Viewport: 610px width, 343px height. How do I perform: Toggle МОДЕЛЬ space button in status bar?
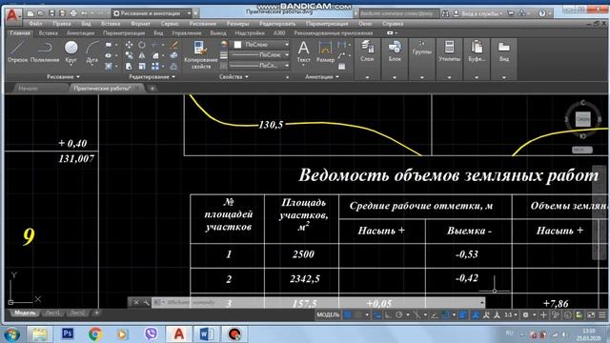tap(328, 315)
